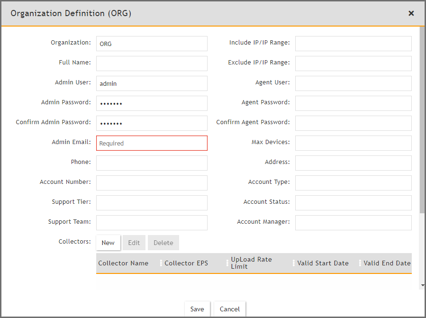Viewport: 426px width, 318px height.
Task: Click the Account Manager field
Action: pos(353,223)
